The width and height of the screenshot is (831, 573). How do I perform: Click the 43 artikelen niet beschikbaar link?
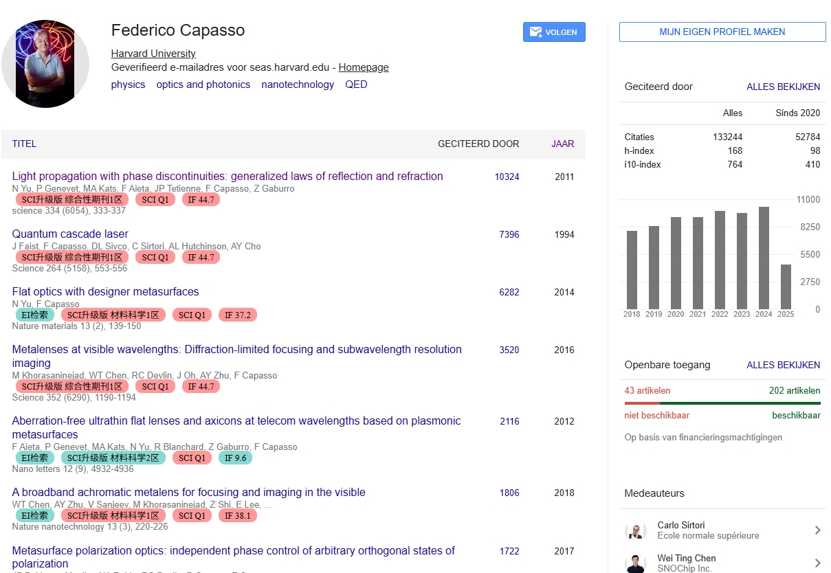click(x=647, y=390)
